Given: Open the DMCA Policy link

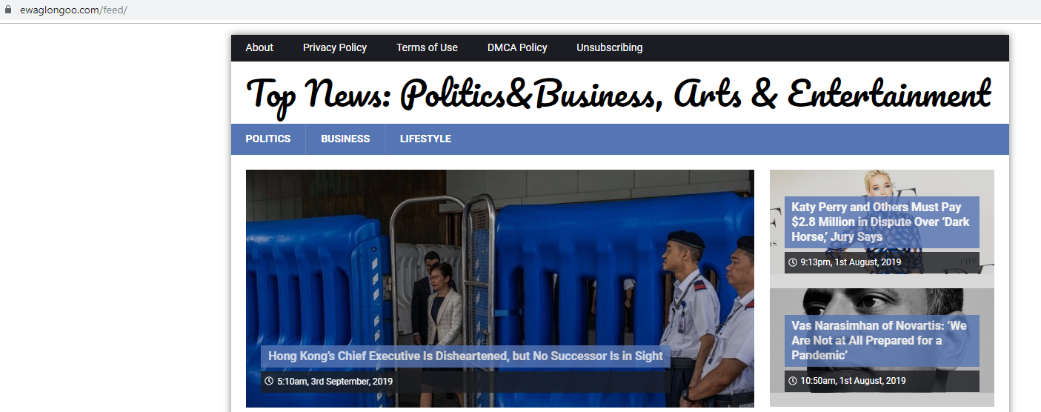Looking at the screenshot, I should (x=517, y=47).
